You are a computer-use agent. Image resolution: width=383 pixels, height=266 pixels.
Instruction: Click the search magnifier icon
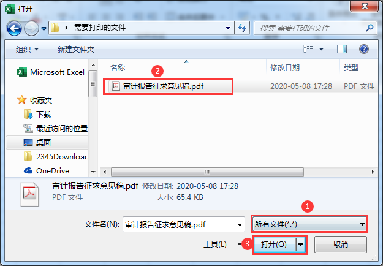coord(370,28)
